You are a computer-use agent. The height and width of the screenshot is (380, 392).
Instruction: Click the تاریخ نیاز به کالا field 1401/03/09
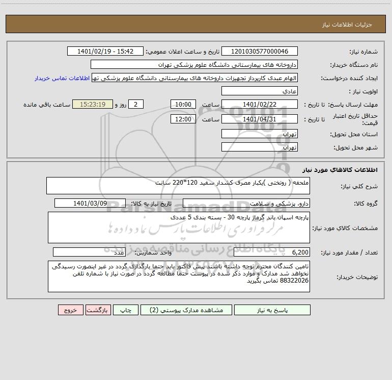90,203
